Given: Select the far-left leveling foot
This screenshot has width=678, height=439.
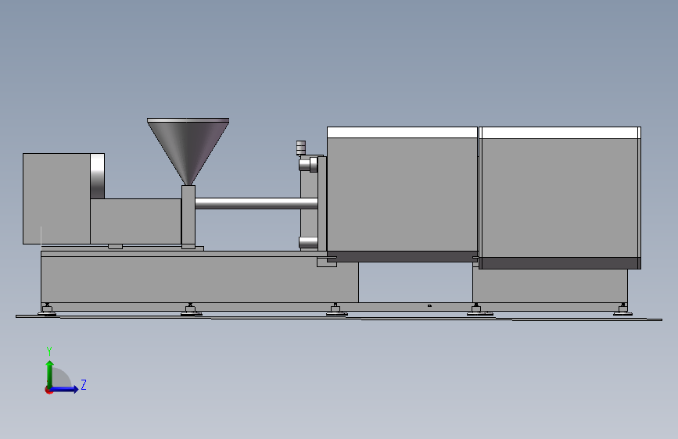Looking at the screenshot, I should pos(47,309).
